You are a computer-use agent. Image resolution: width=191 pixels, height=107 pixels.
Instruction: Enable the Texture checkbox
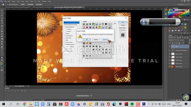pos(66,32)
